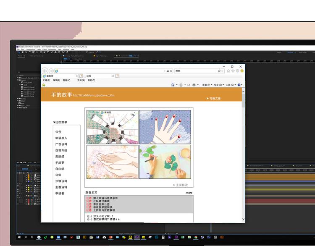Click the 'more' link beside 查看全文
This screenshot has width=315, height=246.
tap(189, 193)
